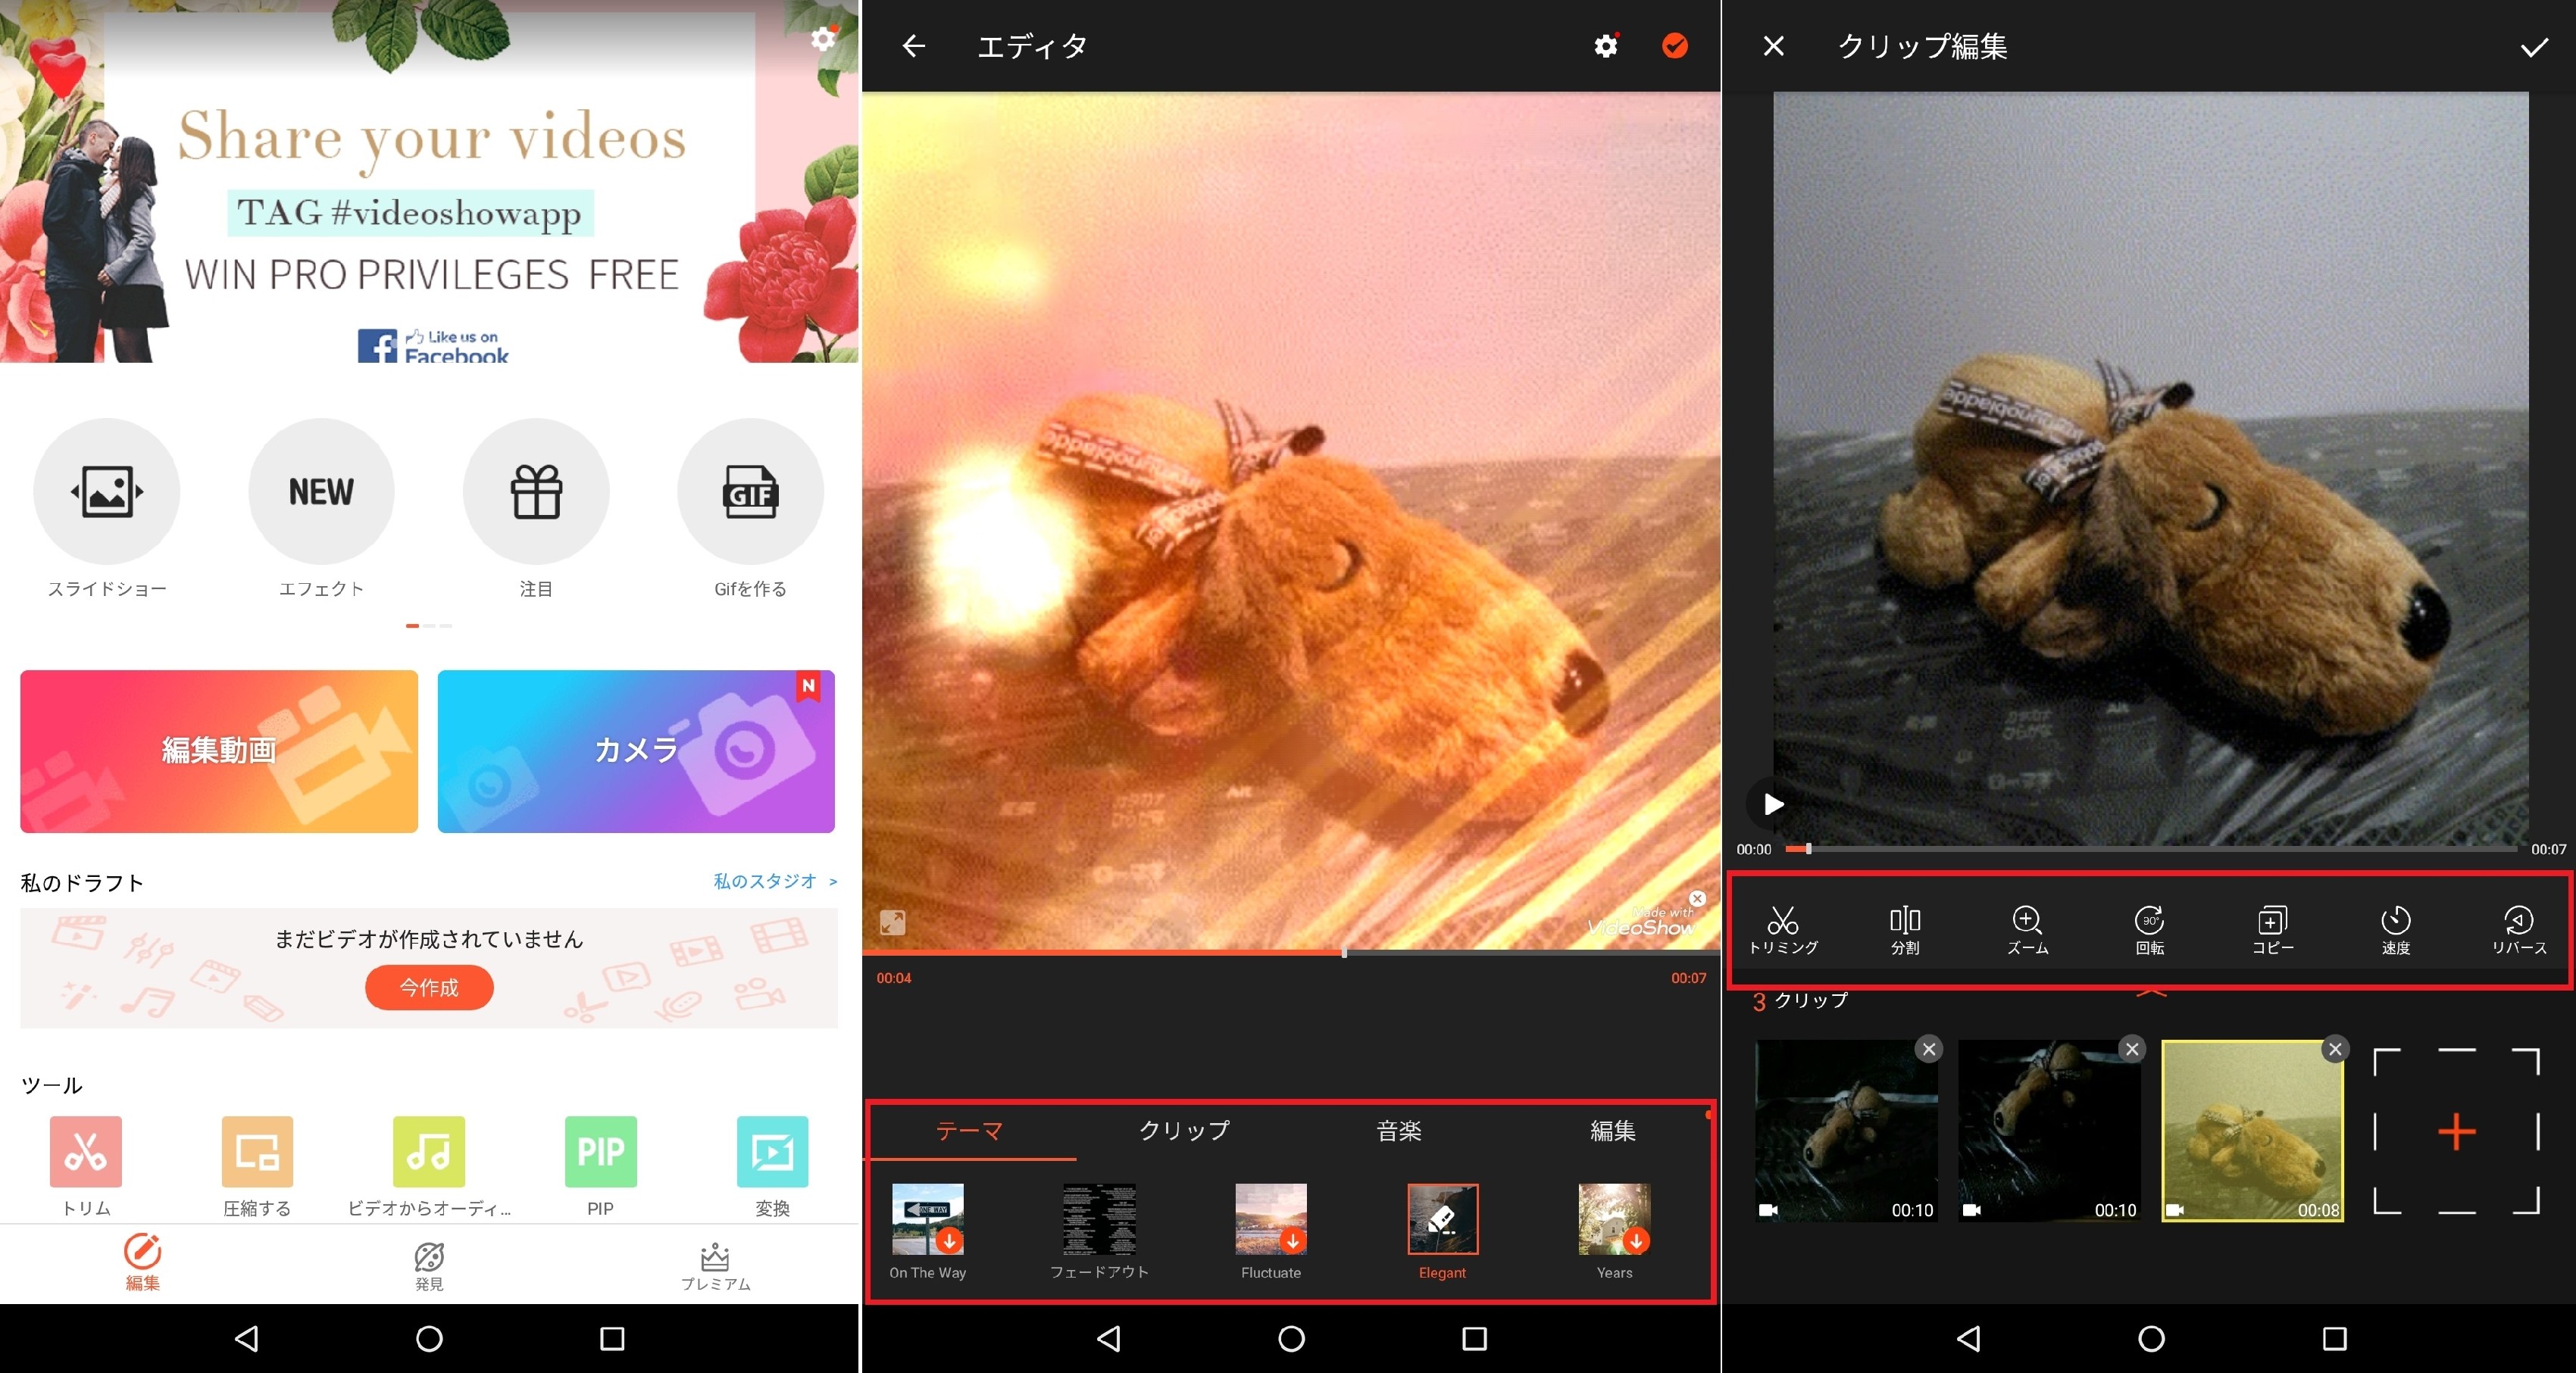This screenshot has height=1373, width=2576.
Task: Click the editor playback progress bar
Action: [1290, 953]
